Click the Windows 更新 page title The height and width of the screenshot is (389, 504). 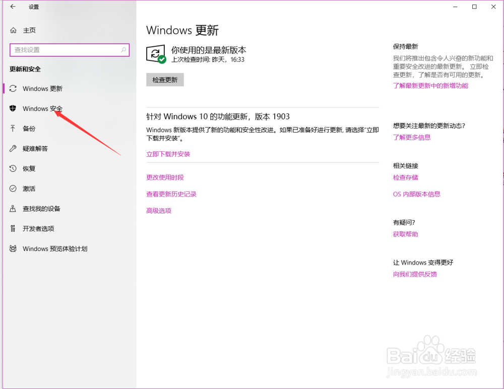coord(182,30)
